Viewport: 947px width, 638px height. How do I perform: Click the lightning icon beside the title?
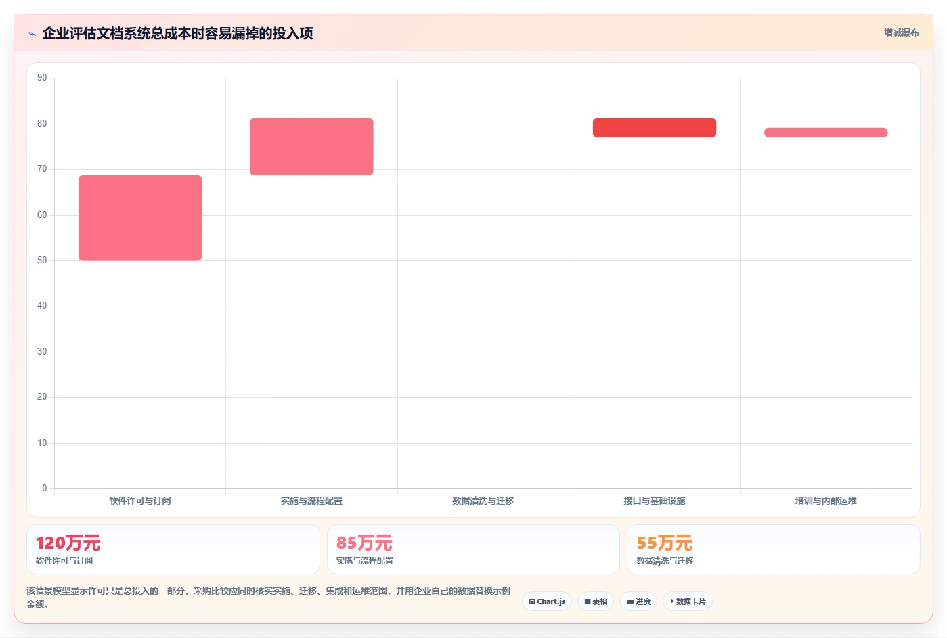32,34
